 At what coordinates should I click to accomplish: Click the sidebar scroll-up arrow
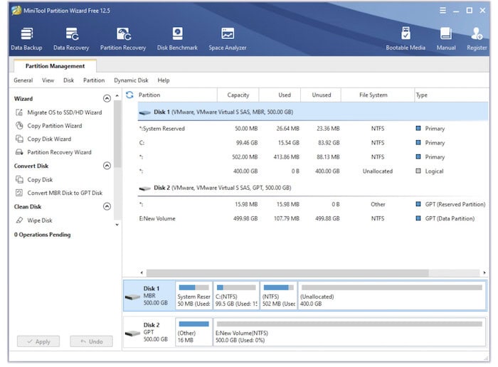[x=117, y=95]
